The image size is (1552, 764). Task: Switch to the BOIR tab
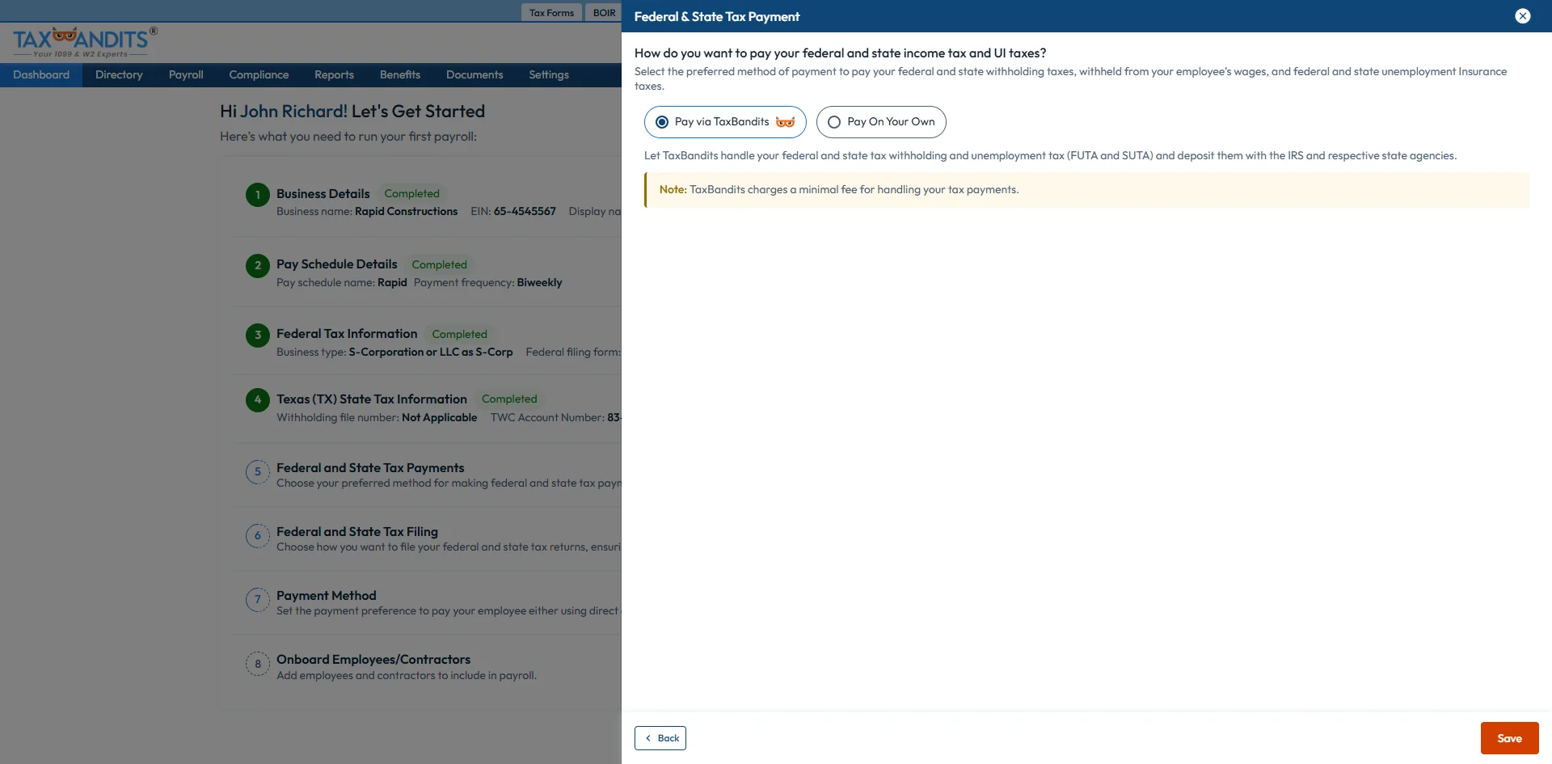click(604, 13)
